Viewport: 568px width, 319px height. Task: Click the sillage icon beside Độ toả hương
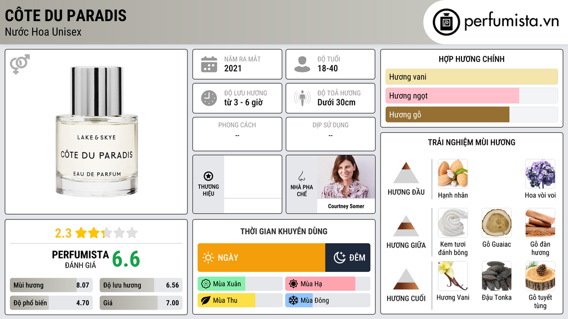coord(302,98)
